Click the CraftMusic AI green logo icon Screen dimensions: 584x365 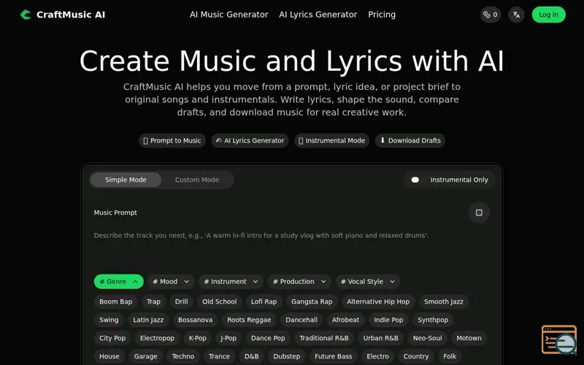[26, 15]
